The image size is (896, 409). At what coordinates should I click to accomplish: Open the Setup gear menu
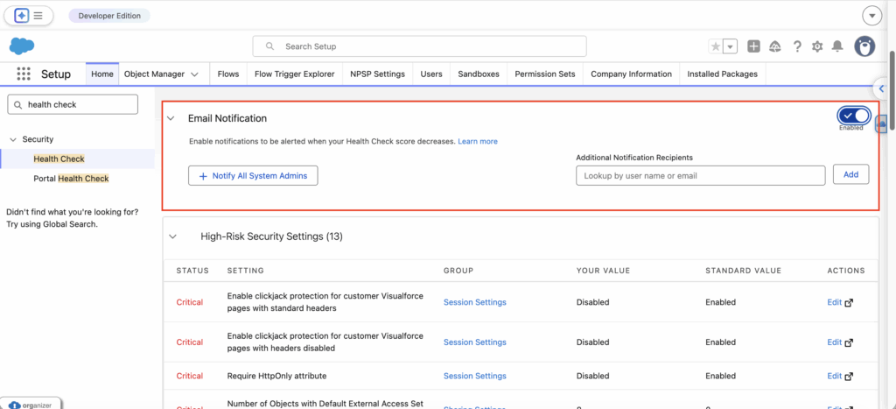pos(817,46)
